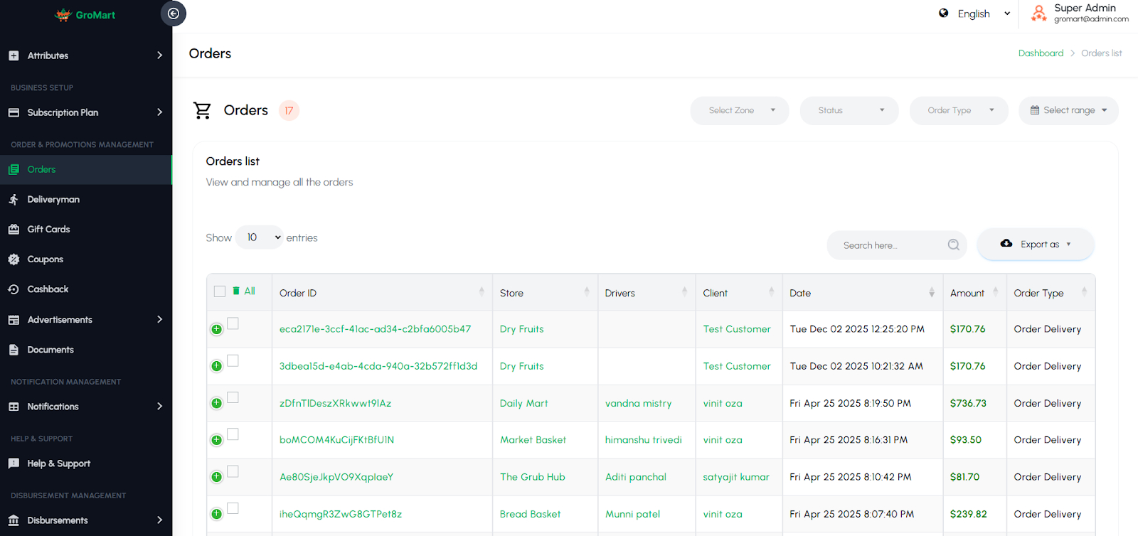
Task: Click the GroMart logo
Action: [85, 15]
